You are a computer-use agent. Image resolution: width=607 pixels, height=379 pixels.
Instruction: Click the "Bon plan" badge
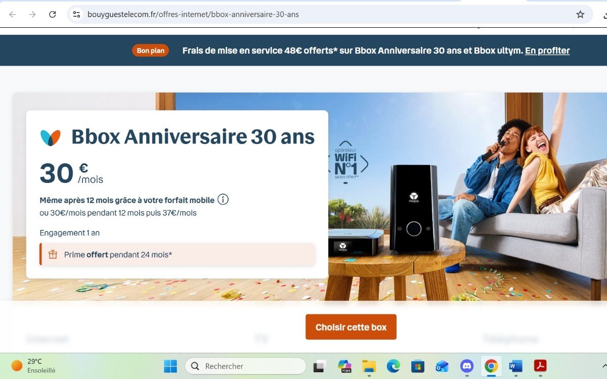150,51
